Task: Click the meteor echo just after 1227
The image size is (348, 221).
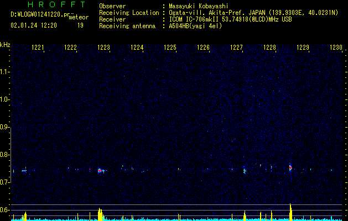Action: pos(245,170)
